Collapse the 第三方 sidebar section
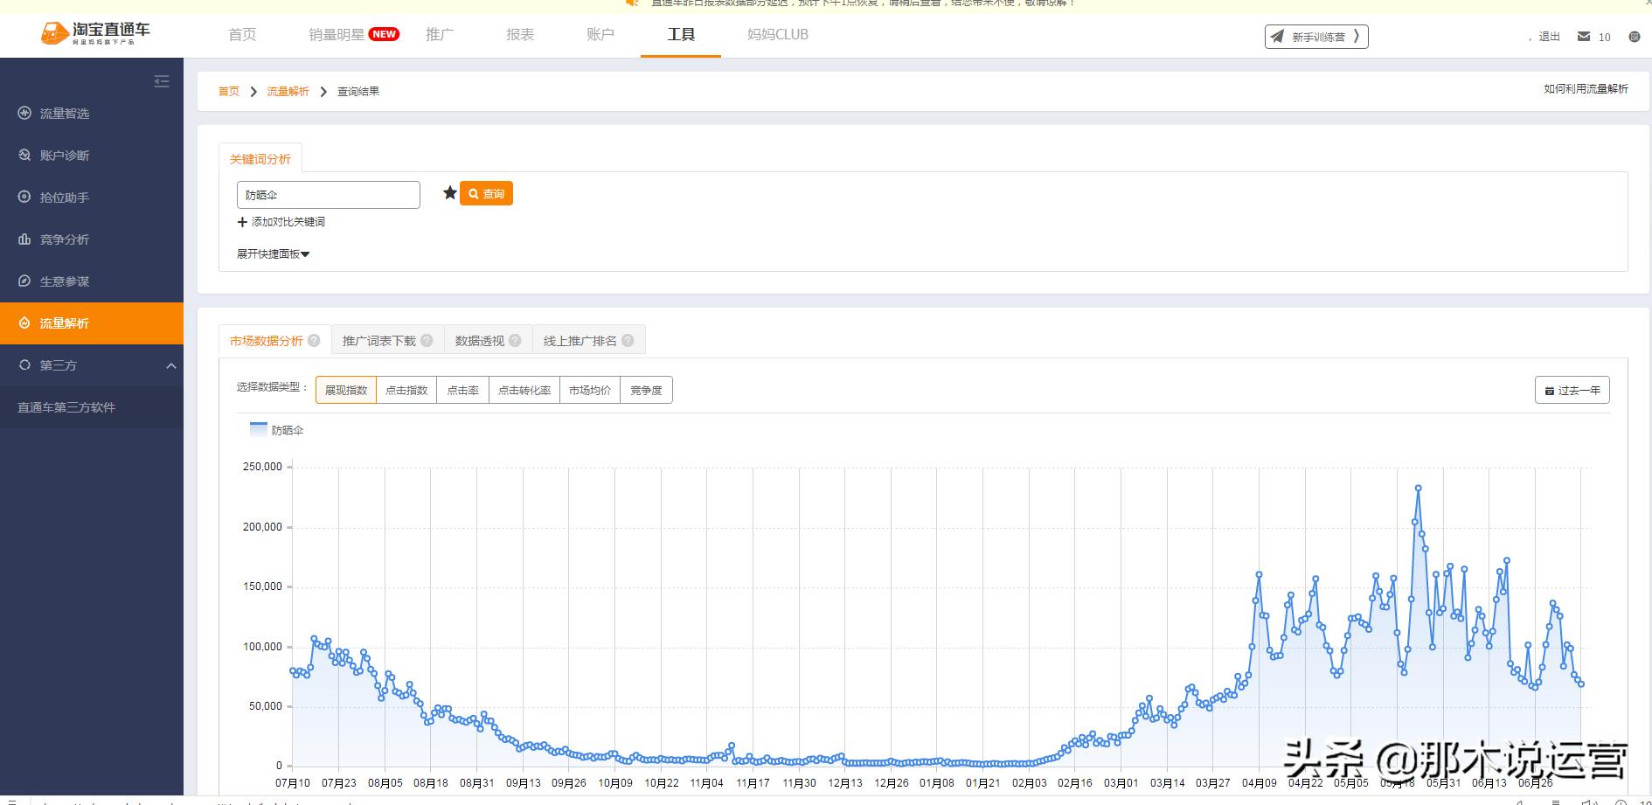1652x805 pixels. click(171, 365)
